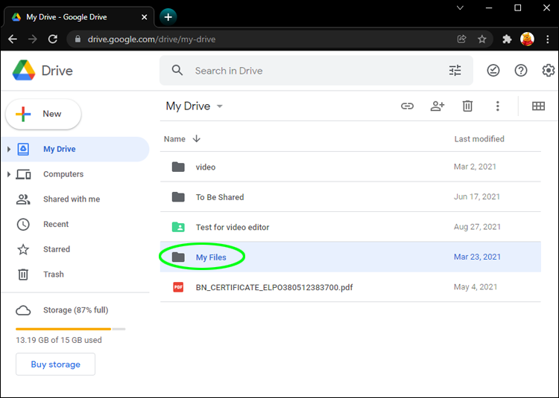Image resolution: width=559 pixels, height=398 pixels.
Task: Open the More actions three-dot menu
Action: point(498,106)
